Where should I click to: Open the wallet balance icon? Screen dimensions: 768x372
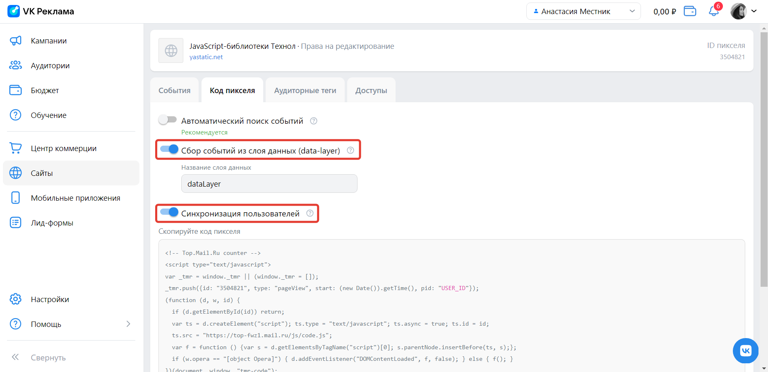click(x=690, y=11)
